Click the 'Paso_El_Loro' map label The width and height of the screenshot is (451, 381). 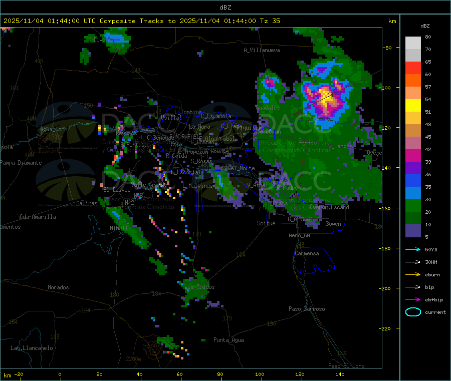tap(346, 366)
